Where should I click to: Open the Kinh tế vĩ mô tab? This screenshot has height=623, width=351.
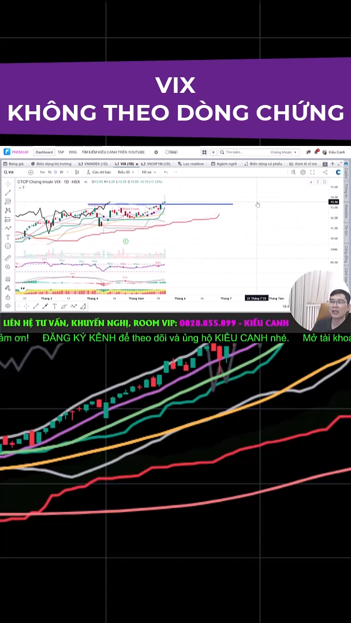(303, 164)
